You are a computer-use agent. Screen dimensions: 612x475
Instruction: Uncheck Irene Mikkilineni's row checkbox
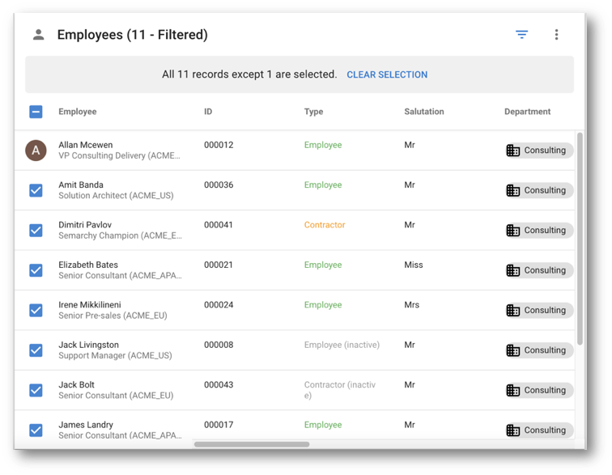36,310
